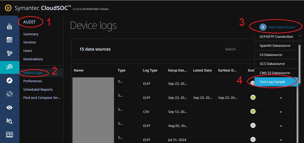304x143 pixels.
Task: Select Test Log Sample from dropdown menu
Action: coord(272,82)
